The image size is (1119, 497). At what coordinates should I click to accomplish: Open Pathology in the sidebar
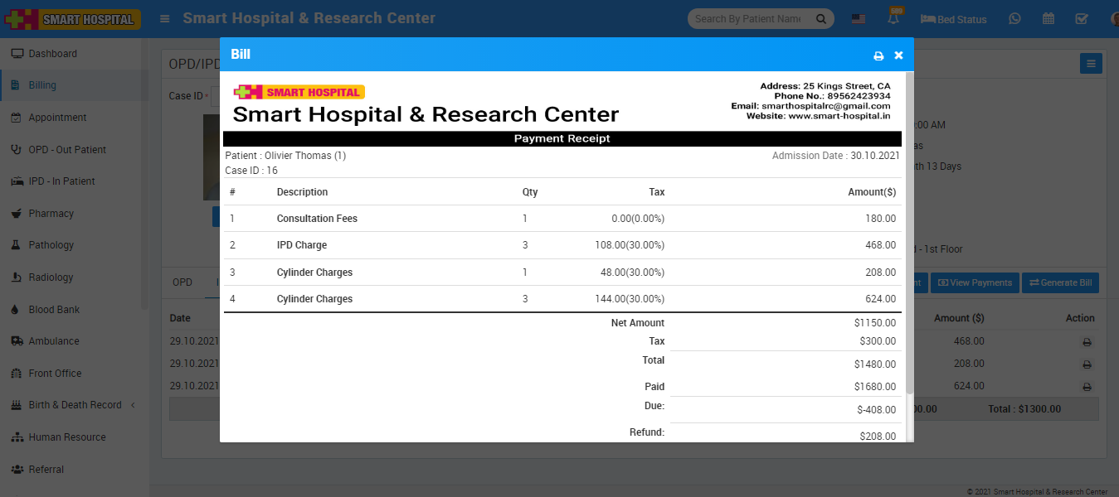point(51,245)
